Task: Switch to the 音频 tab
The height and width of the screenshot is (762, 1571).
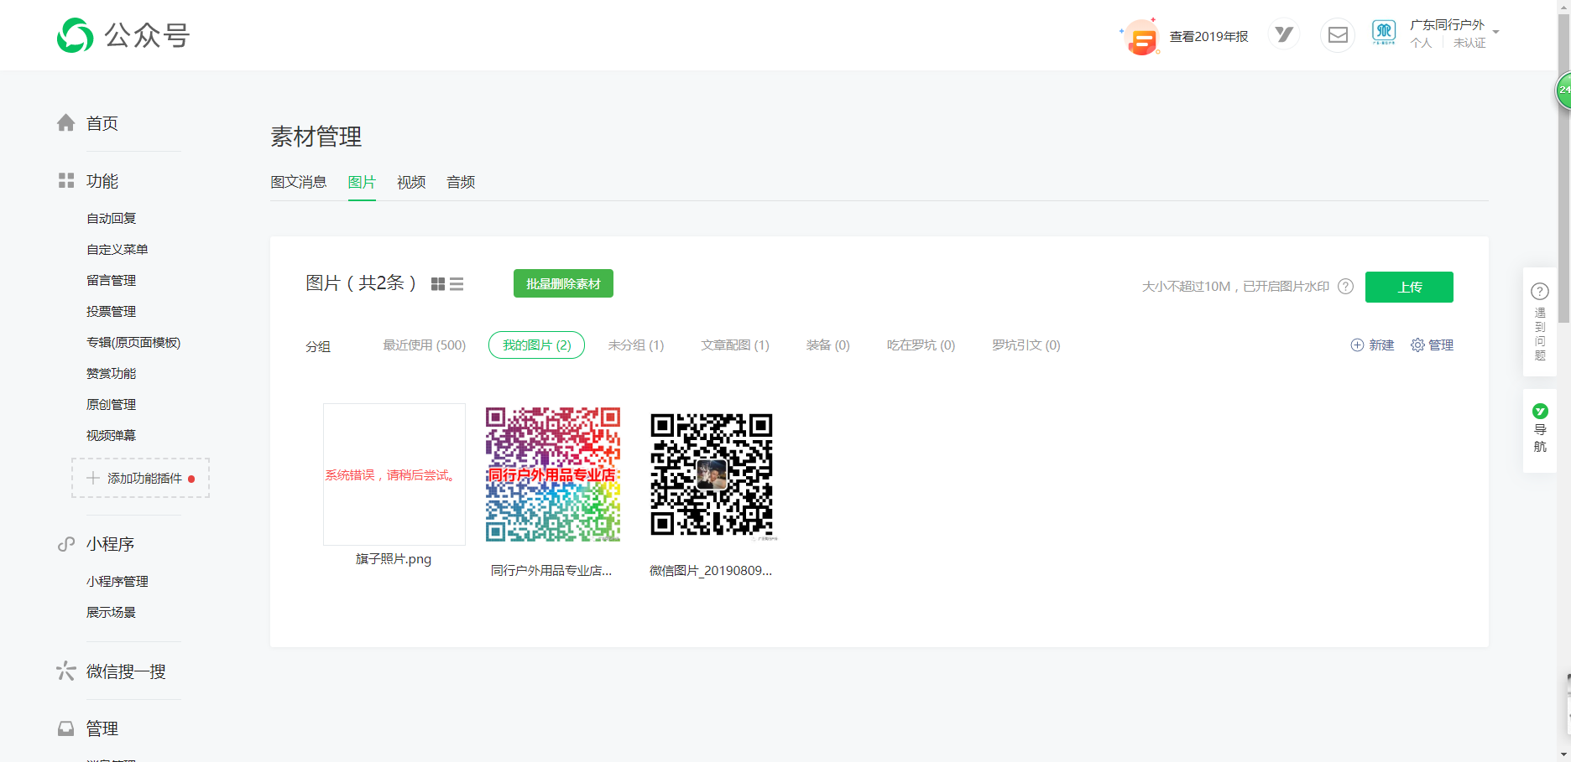Action: (461, 182)
